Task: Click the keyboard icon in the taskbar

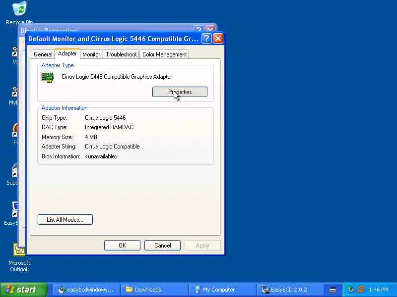Action: 332,290
